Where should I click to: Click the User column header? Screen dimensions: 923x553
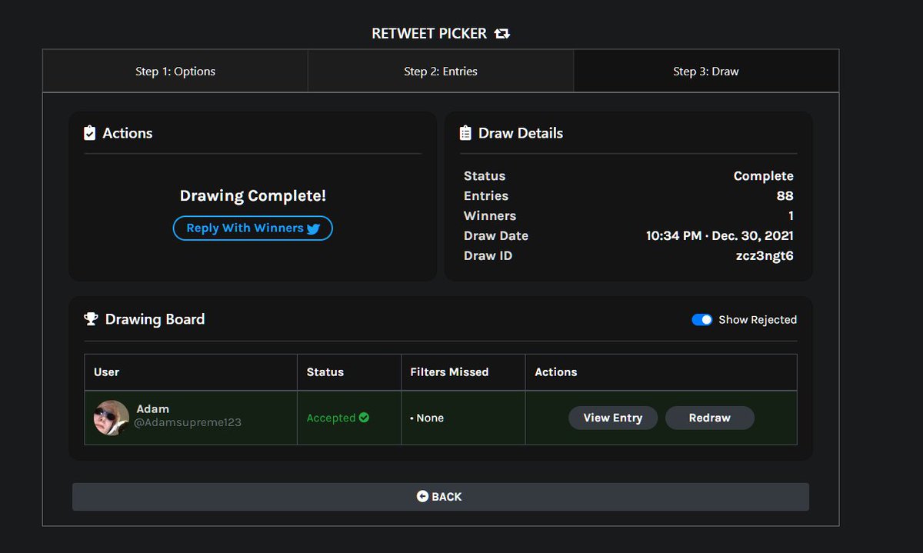[106, 372]
